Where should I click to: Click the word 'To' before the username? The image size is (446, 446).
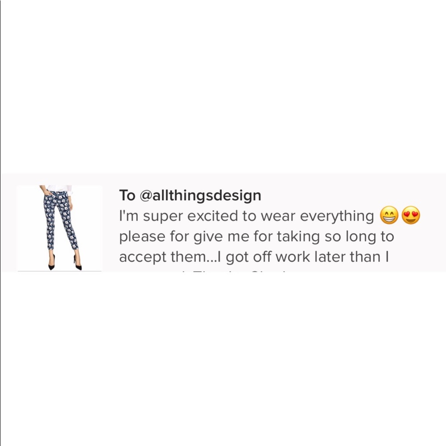click(127, 195)
